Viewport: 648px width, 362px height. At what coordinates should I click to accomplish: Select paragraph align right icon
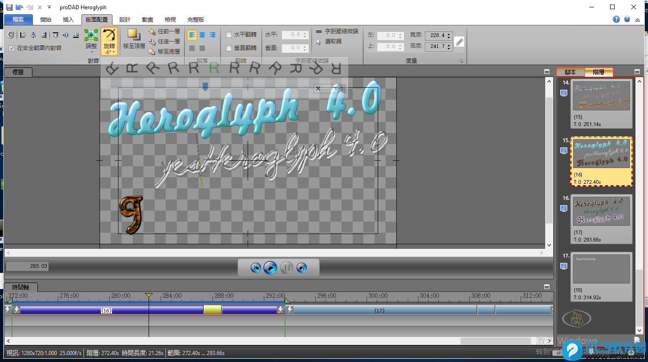click(x=212, y=35)
